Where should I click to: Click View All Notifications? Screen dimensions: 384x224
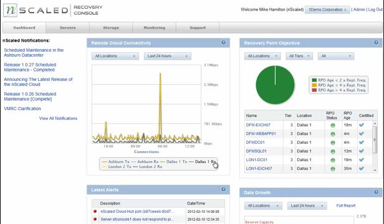point(58,118)
